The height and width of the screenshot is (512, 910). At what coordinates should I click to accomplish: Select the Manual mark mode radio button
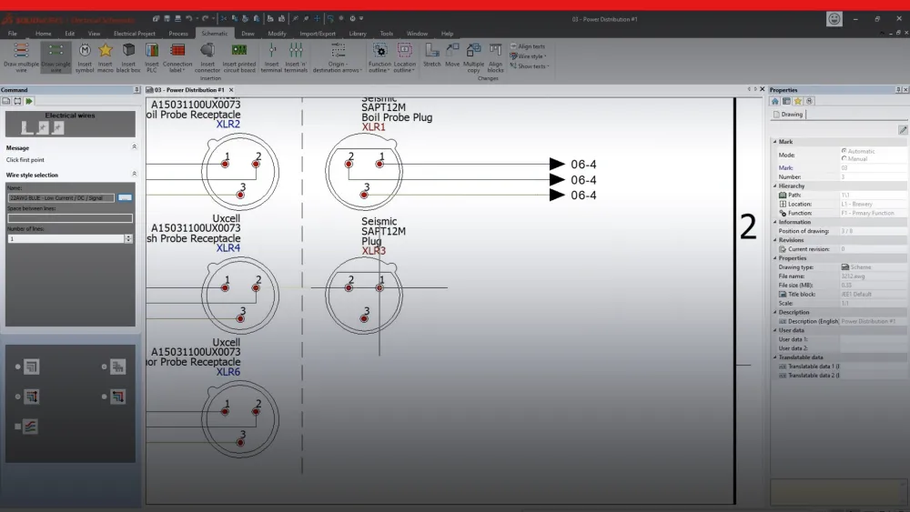[844, 158]
